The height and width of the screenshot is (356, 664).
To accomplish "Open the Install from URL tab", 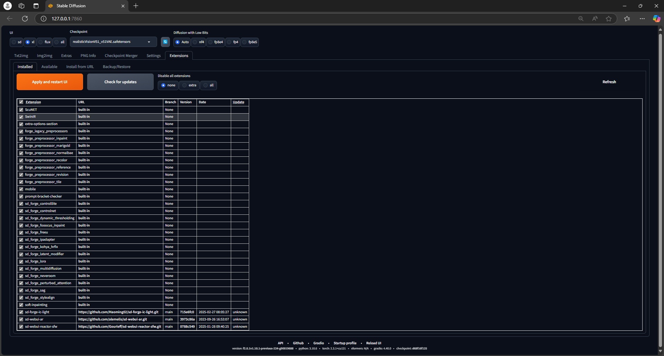I will coord(80,67).
